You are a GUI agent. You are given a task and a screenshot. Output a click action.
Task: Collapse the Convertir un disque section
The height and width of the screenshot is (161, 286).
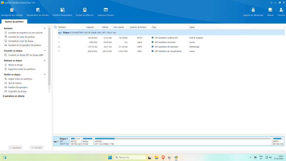[45, 51]
